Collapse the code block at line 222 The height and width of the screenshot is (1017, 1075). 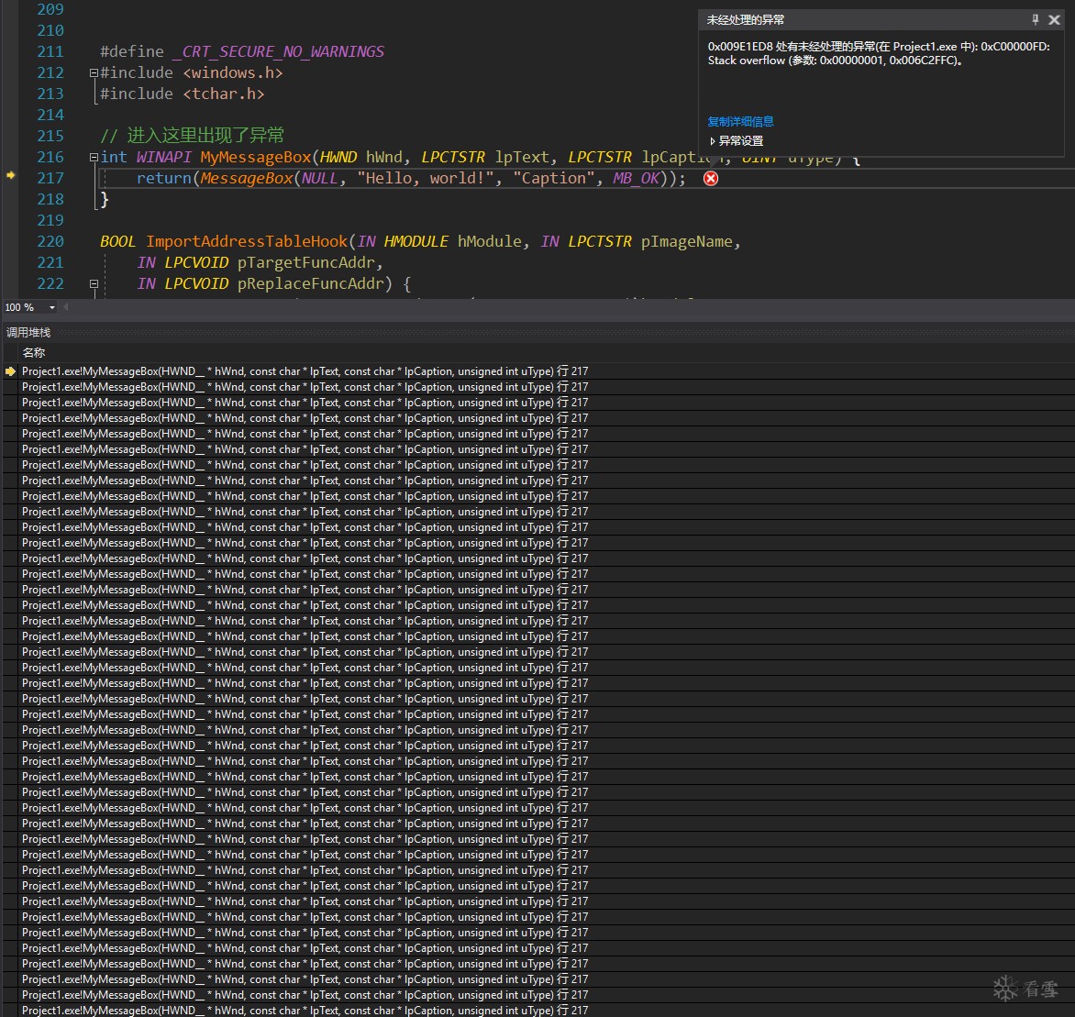pyautogui.click(x=94, y=284)
